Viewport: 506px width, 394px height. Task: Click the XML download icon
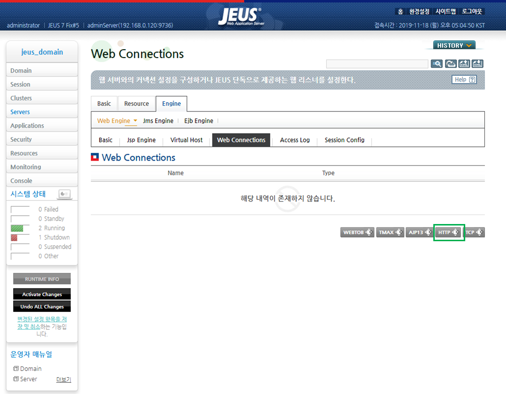478,64
